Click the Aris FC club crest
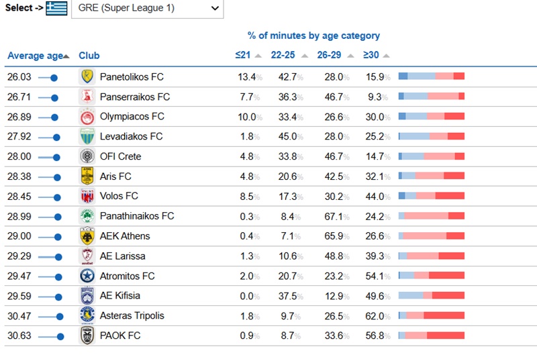The image size is (537, 359). [x=87, y=176]
